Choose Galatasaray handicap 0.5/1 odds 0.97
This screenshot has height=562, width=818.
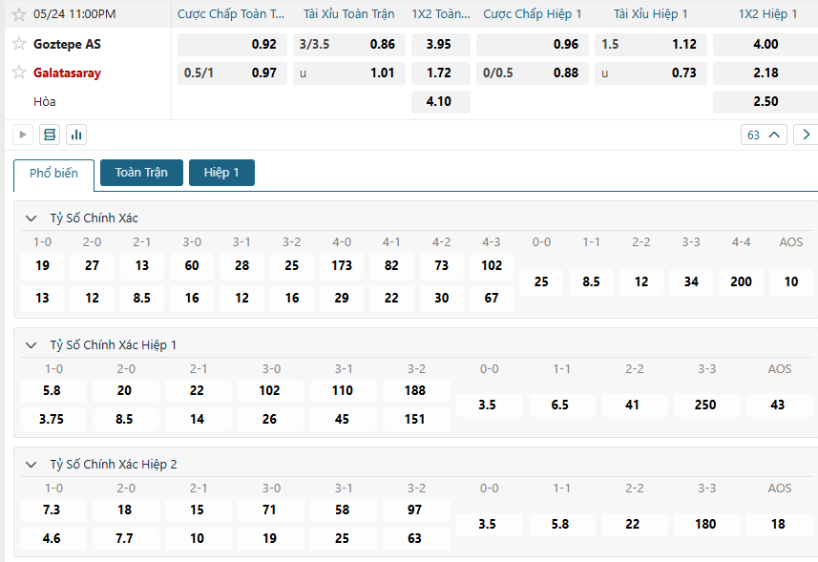point(232,73)
